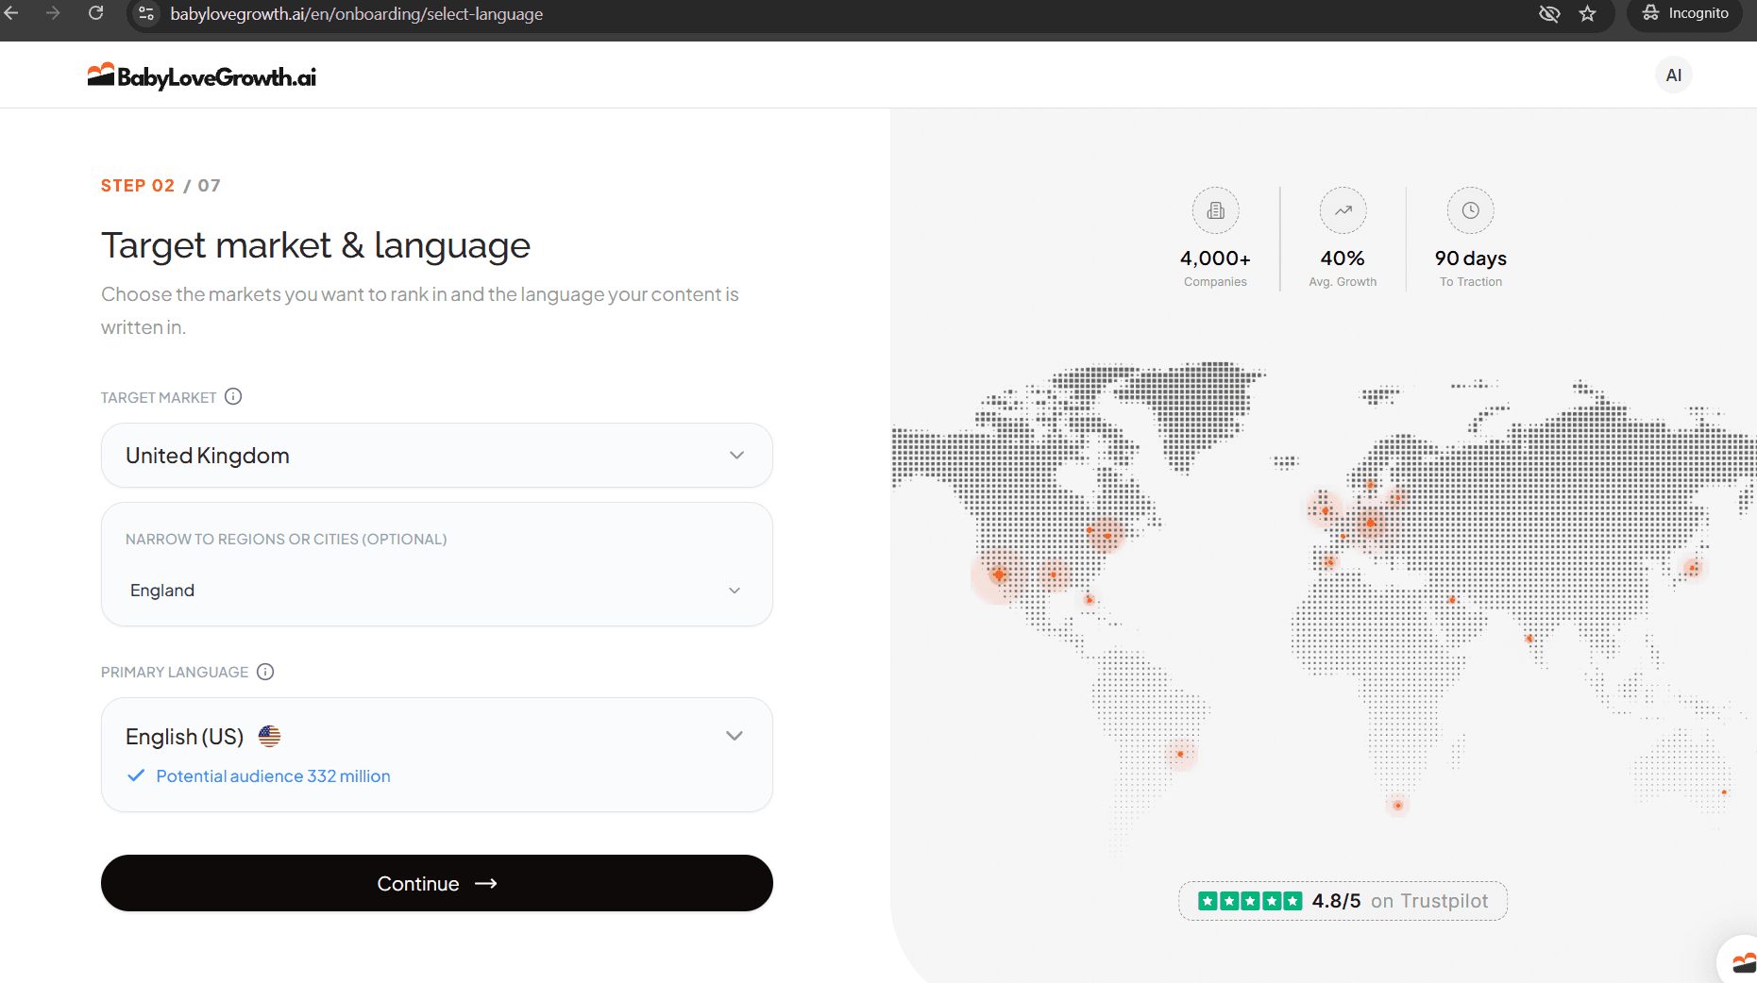Open the chat widget in bottom corner
This screenshot has height=983, width=1757.
[x=1740, y=962]
